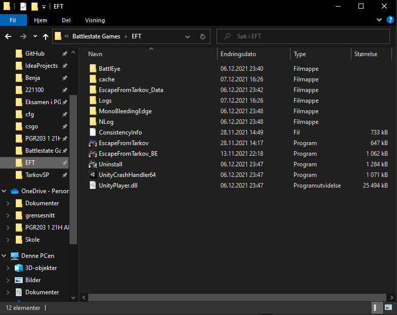This screenshot has width=397, height=315.
Task: Open the Del ribbon tab
Action: coord(66,20)
